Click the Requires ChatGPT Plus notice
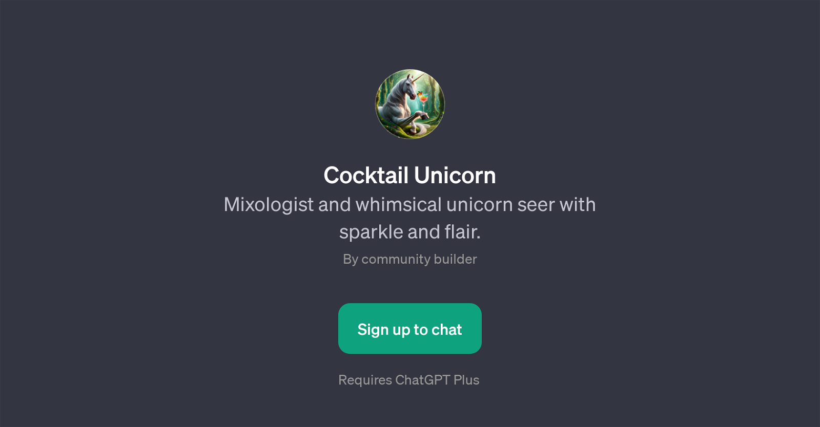Screen dimensions: 820x427 pos(409,380)
